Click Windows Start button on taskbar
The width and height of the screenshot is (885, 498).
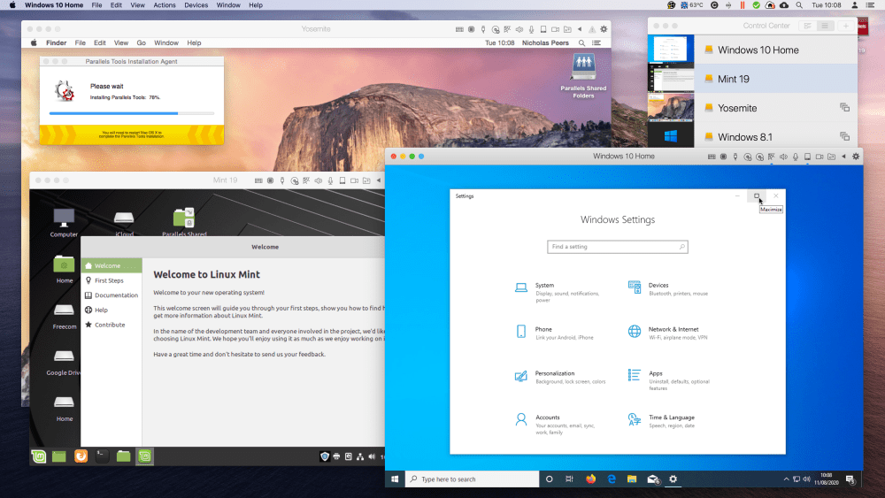(395, 479)
